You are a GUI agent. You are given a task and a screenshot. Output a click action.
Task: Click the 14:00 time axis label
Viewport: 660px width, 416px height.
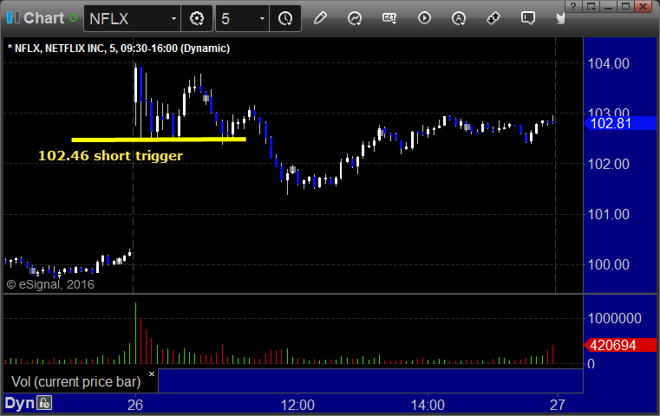[x=428, y=405]
